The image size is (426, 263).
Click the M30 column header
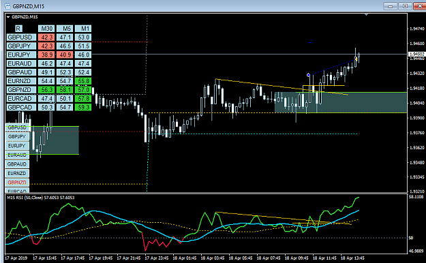(46, 29)
